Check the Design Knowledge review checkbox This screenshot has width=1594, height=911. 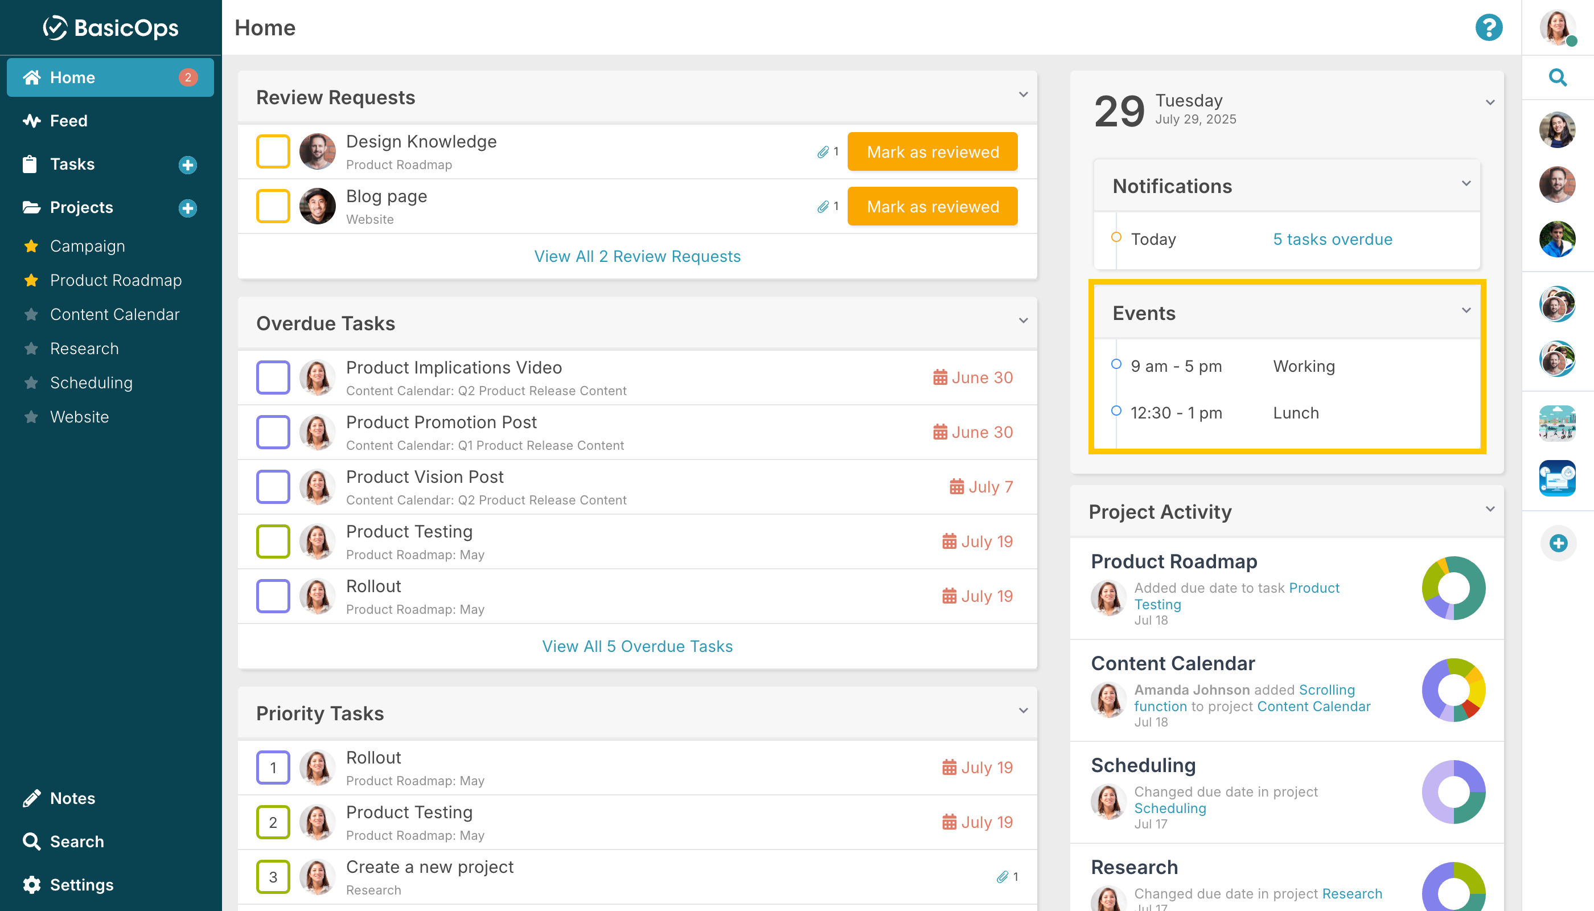point(273,151)
